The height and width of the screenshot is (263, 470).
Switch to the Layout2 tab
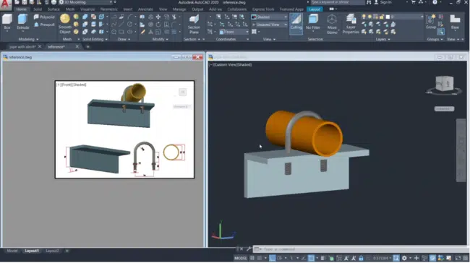tap(52, 251)
